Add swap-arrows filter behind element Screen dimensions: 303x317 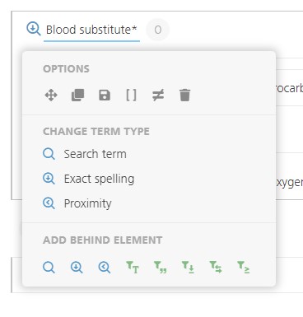click(216, 267)
